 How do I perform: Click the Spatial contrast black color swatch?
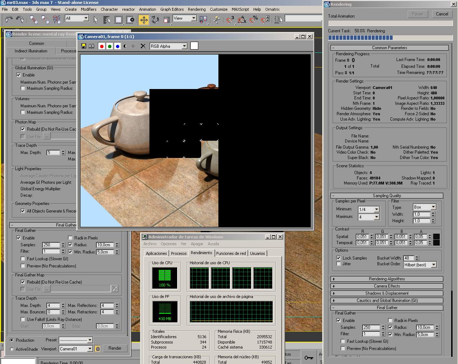pos(436,237)
